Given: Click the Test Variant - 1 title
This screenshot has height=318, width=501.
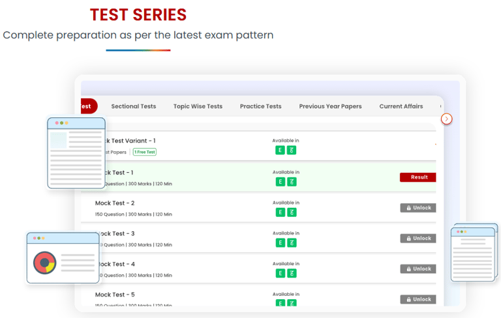Looking at the screenshot, I should coord(130,141).
